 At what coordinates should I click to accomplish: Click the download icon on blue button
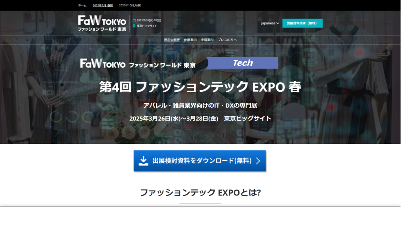[x=144, y=161]
